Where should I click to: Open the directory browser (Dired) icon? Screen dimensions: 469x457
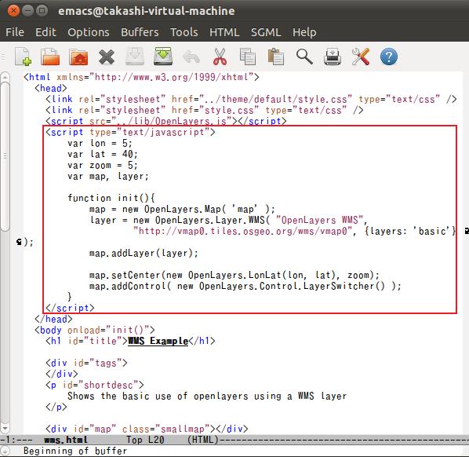78,57
